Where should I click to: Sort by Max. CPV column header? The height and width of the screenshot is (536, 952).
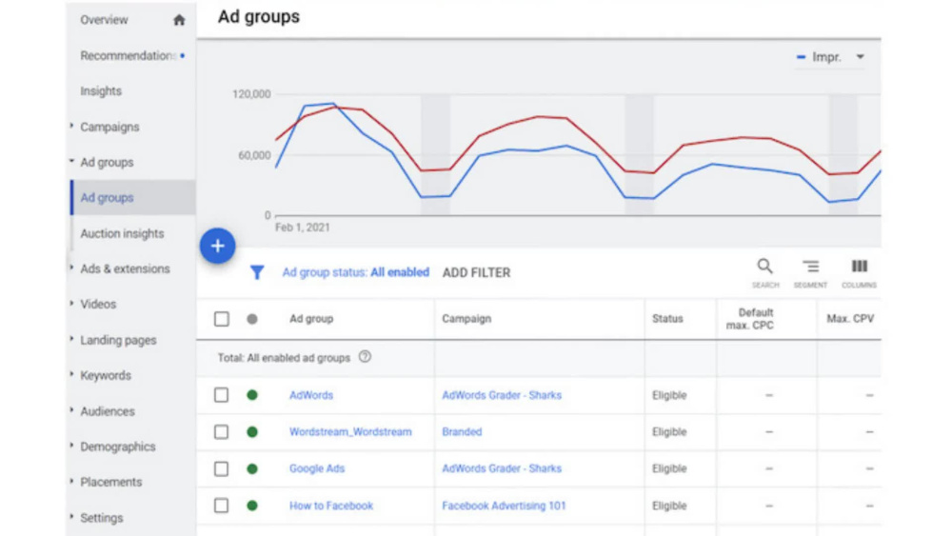[850, 319]
